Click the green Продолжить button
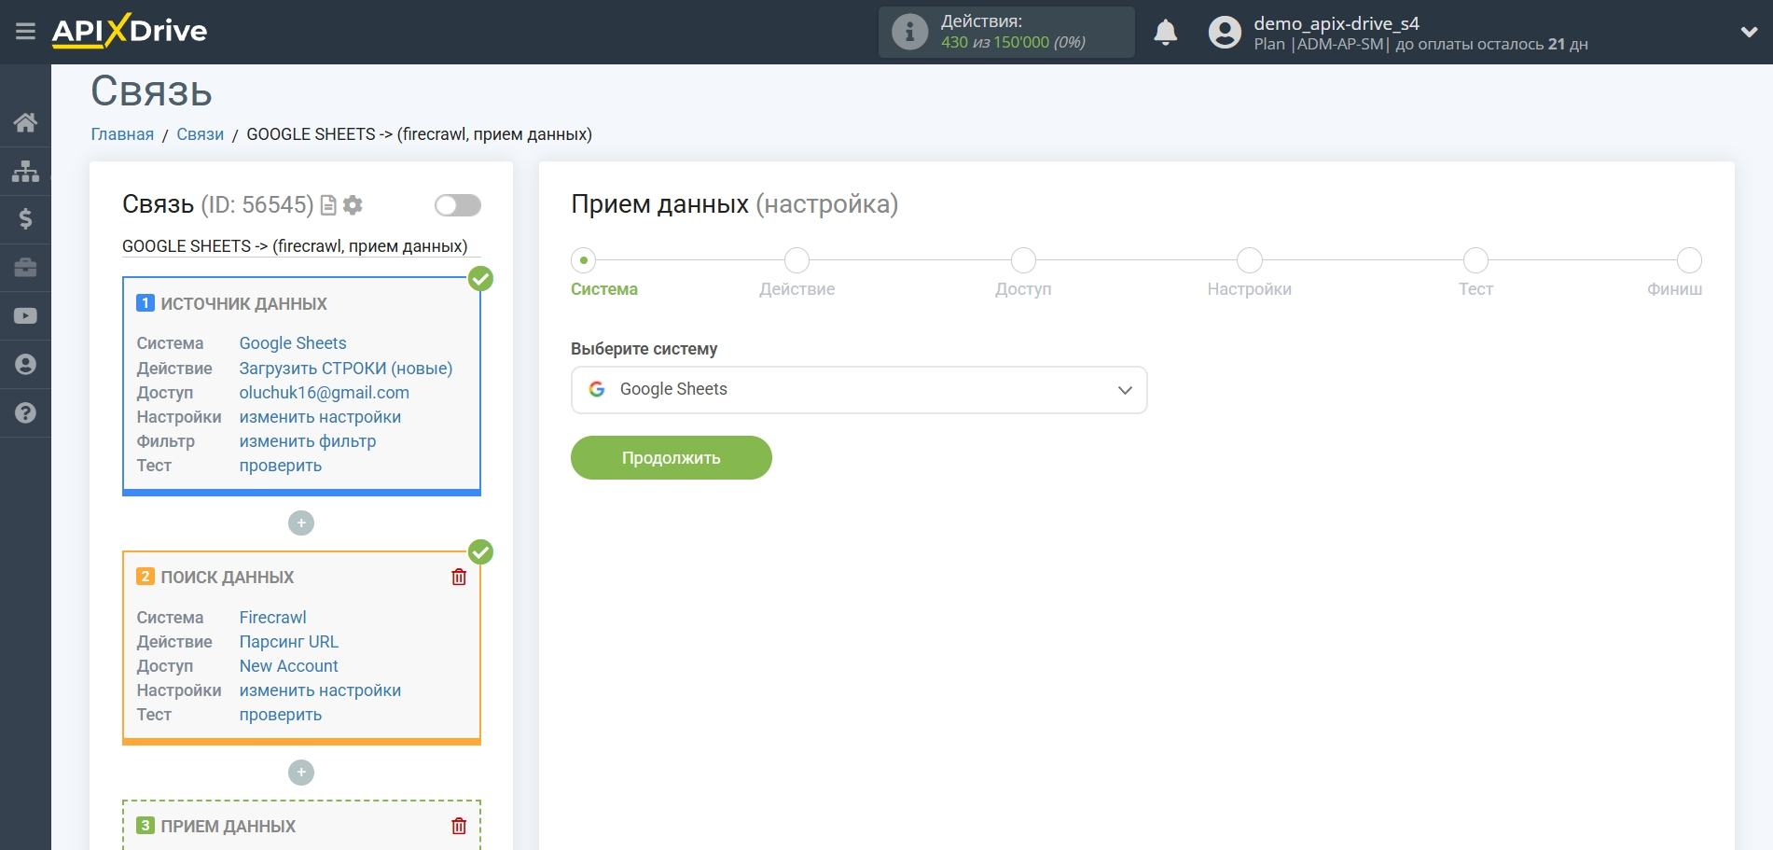Screen dimensions: 1773x850 point(671,458)
